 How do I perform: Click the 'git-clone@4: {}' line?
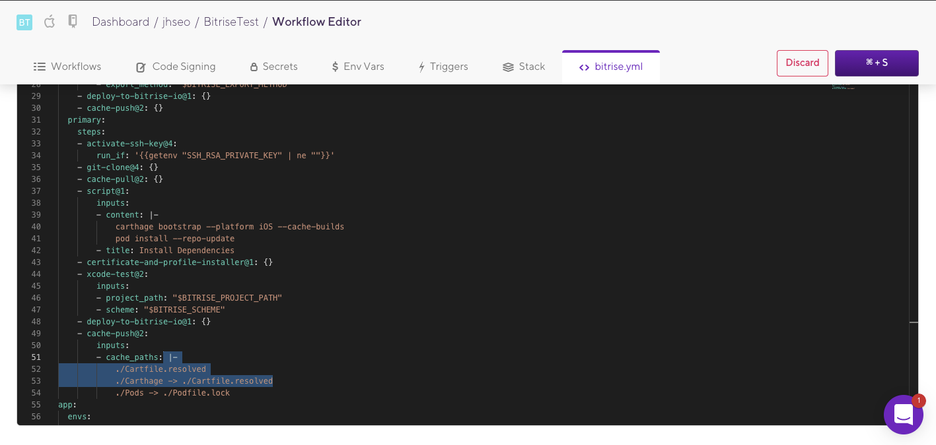click(x=118, y=167)
